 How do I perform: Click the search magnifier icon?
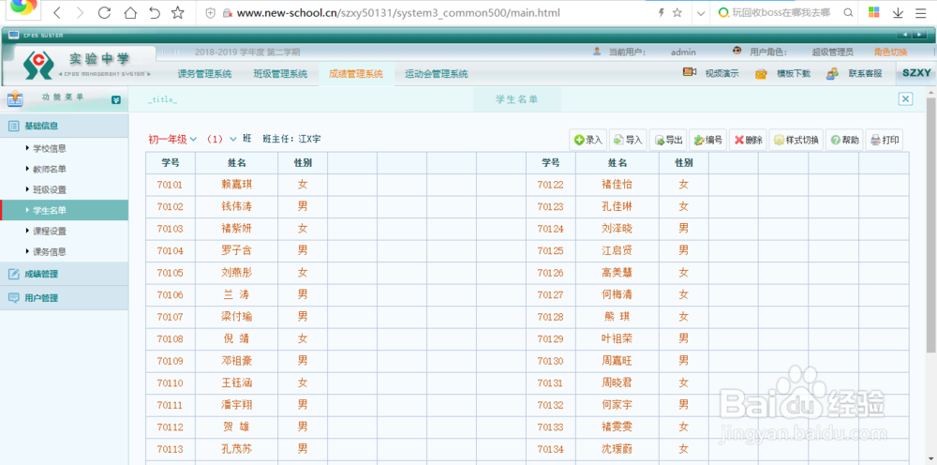click(x=847, y=12)
